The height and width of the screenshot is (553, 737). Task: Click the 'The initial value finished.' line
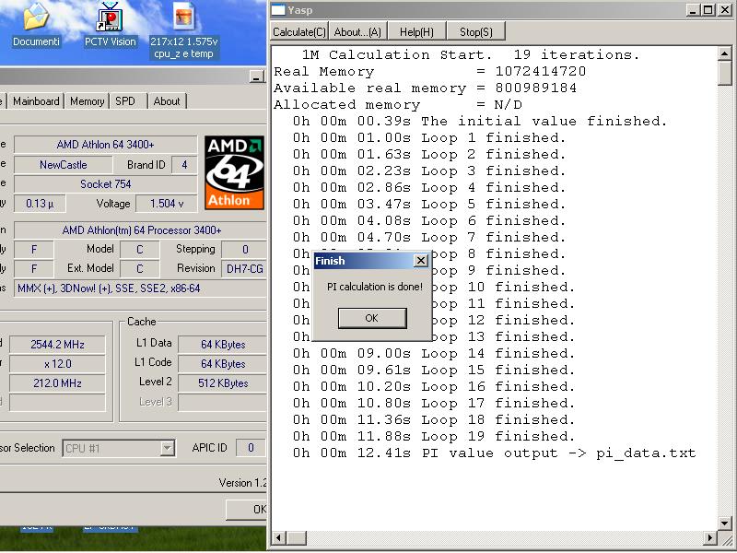click(480, 122)
